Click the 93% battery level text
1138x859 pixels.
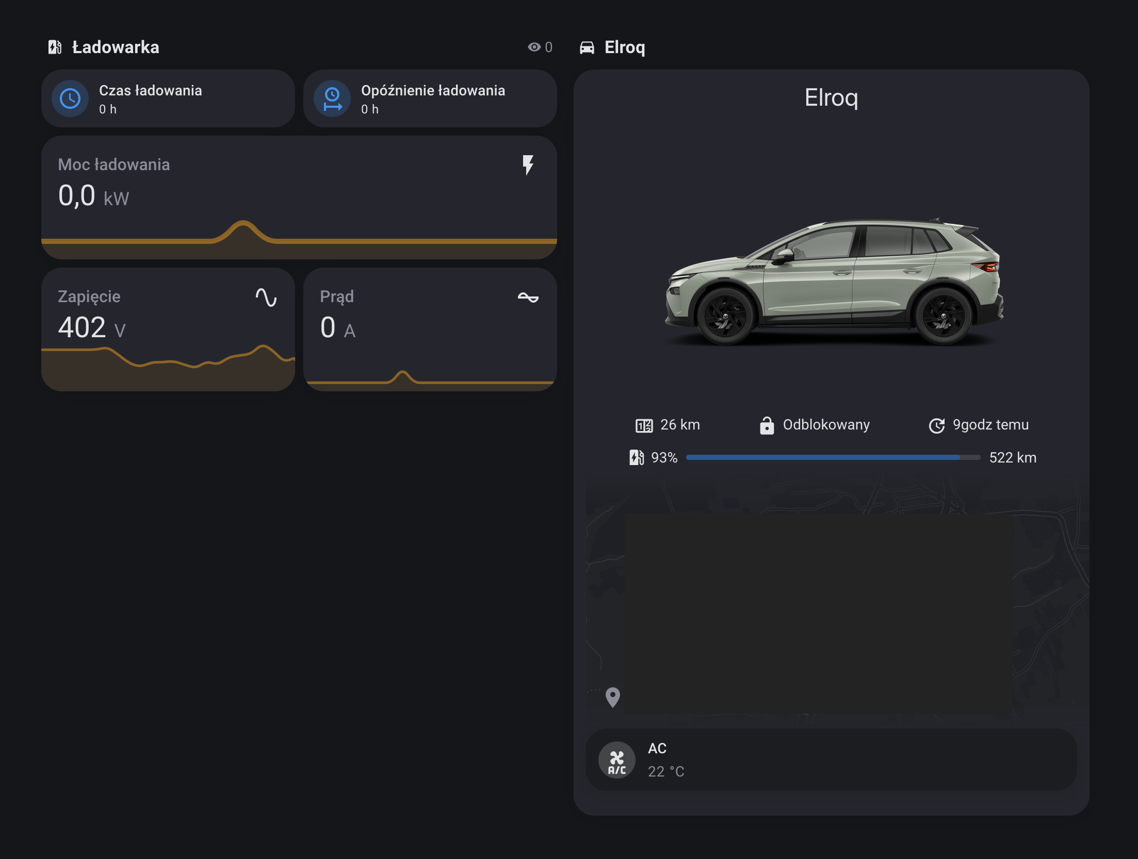664,457
